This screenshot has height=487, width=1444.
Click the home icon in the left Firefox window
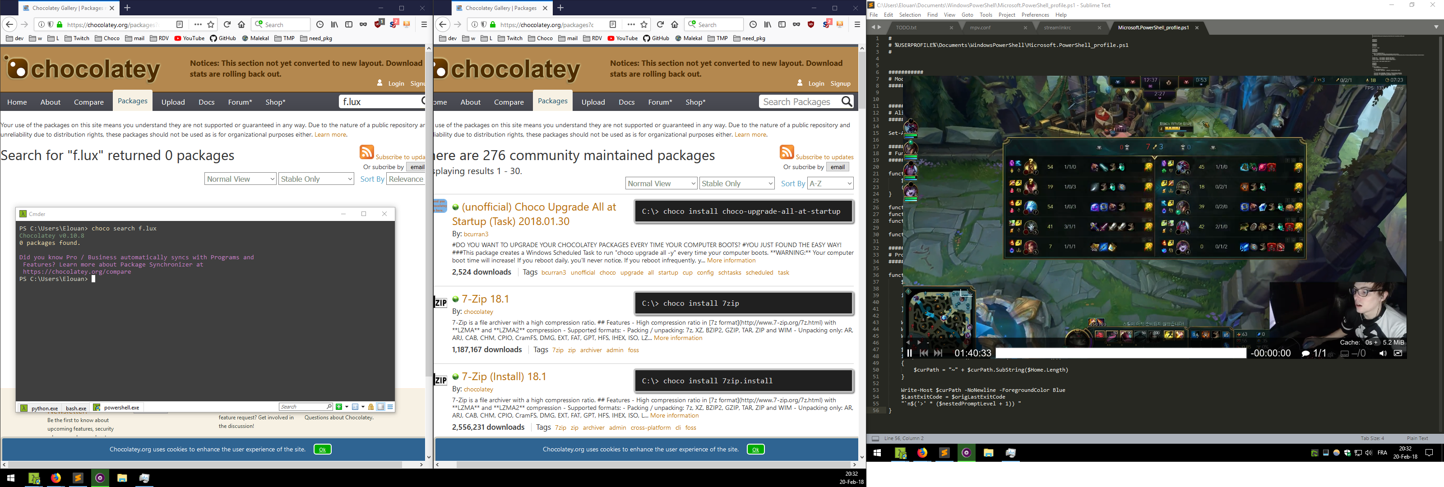(241, 25)
